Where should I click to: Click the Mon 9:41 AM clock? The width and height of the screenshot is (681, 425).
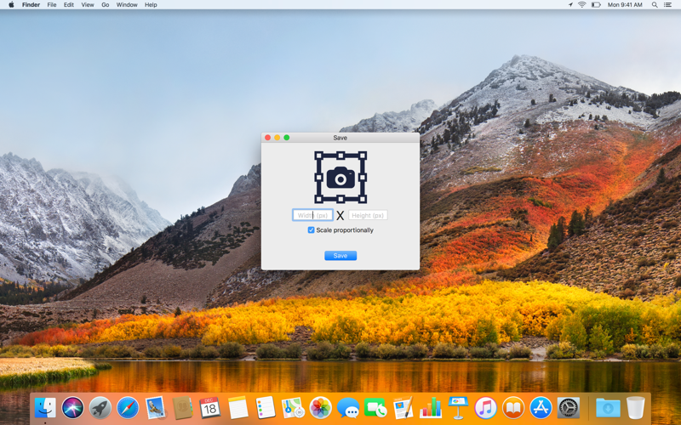tap(625, 5)
